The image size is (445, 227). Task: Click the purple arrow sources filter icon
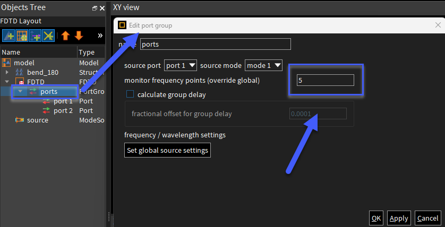(35, 36)
